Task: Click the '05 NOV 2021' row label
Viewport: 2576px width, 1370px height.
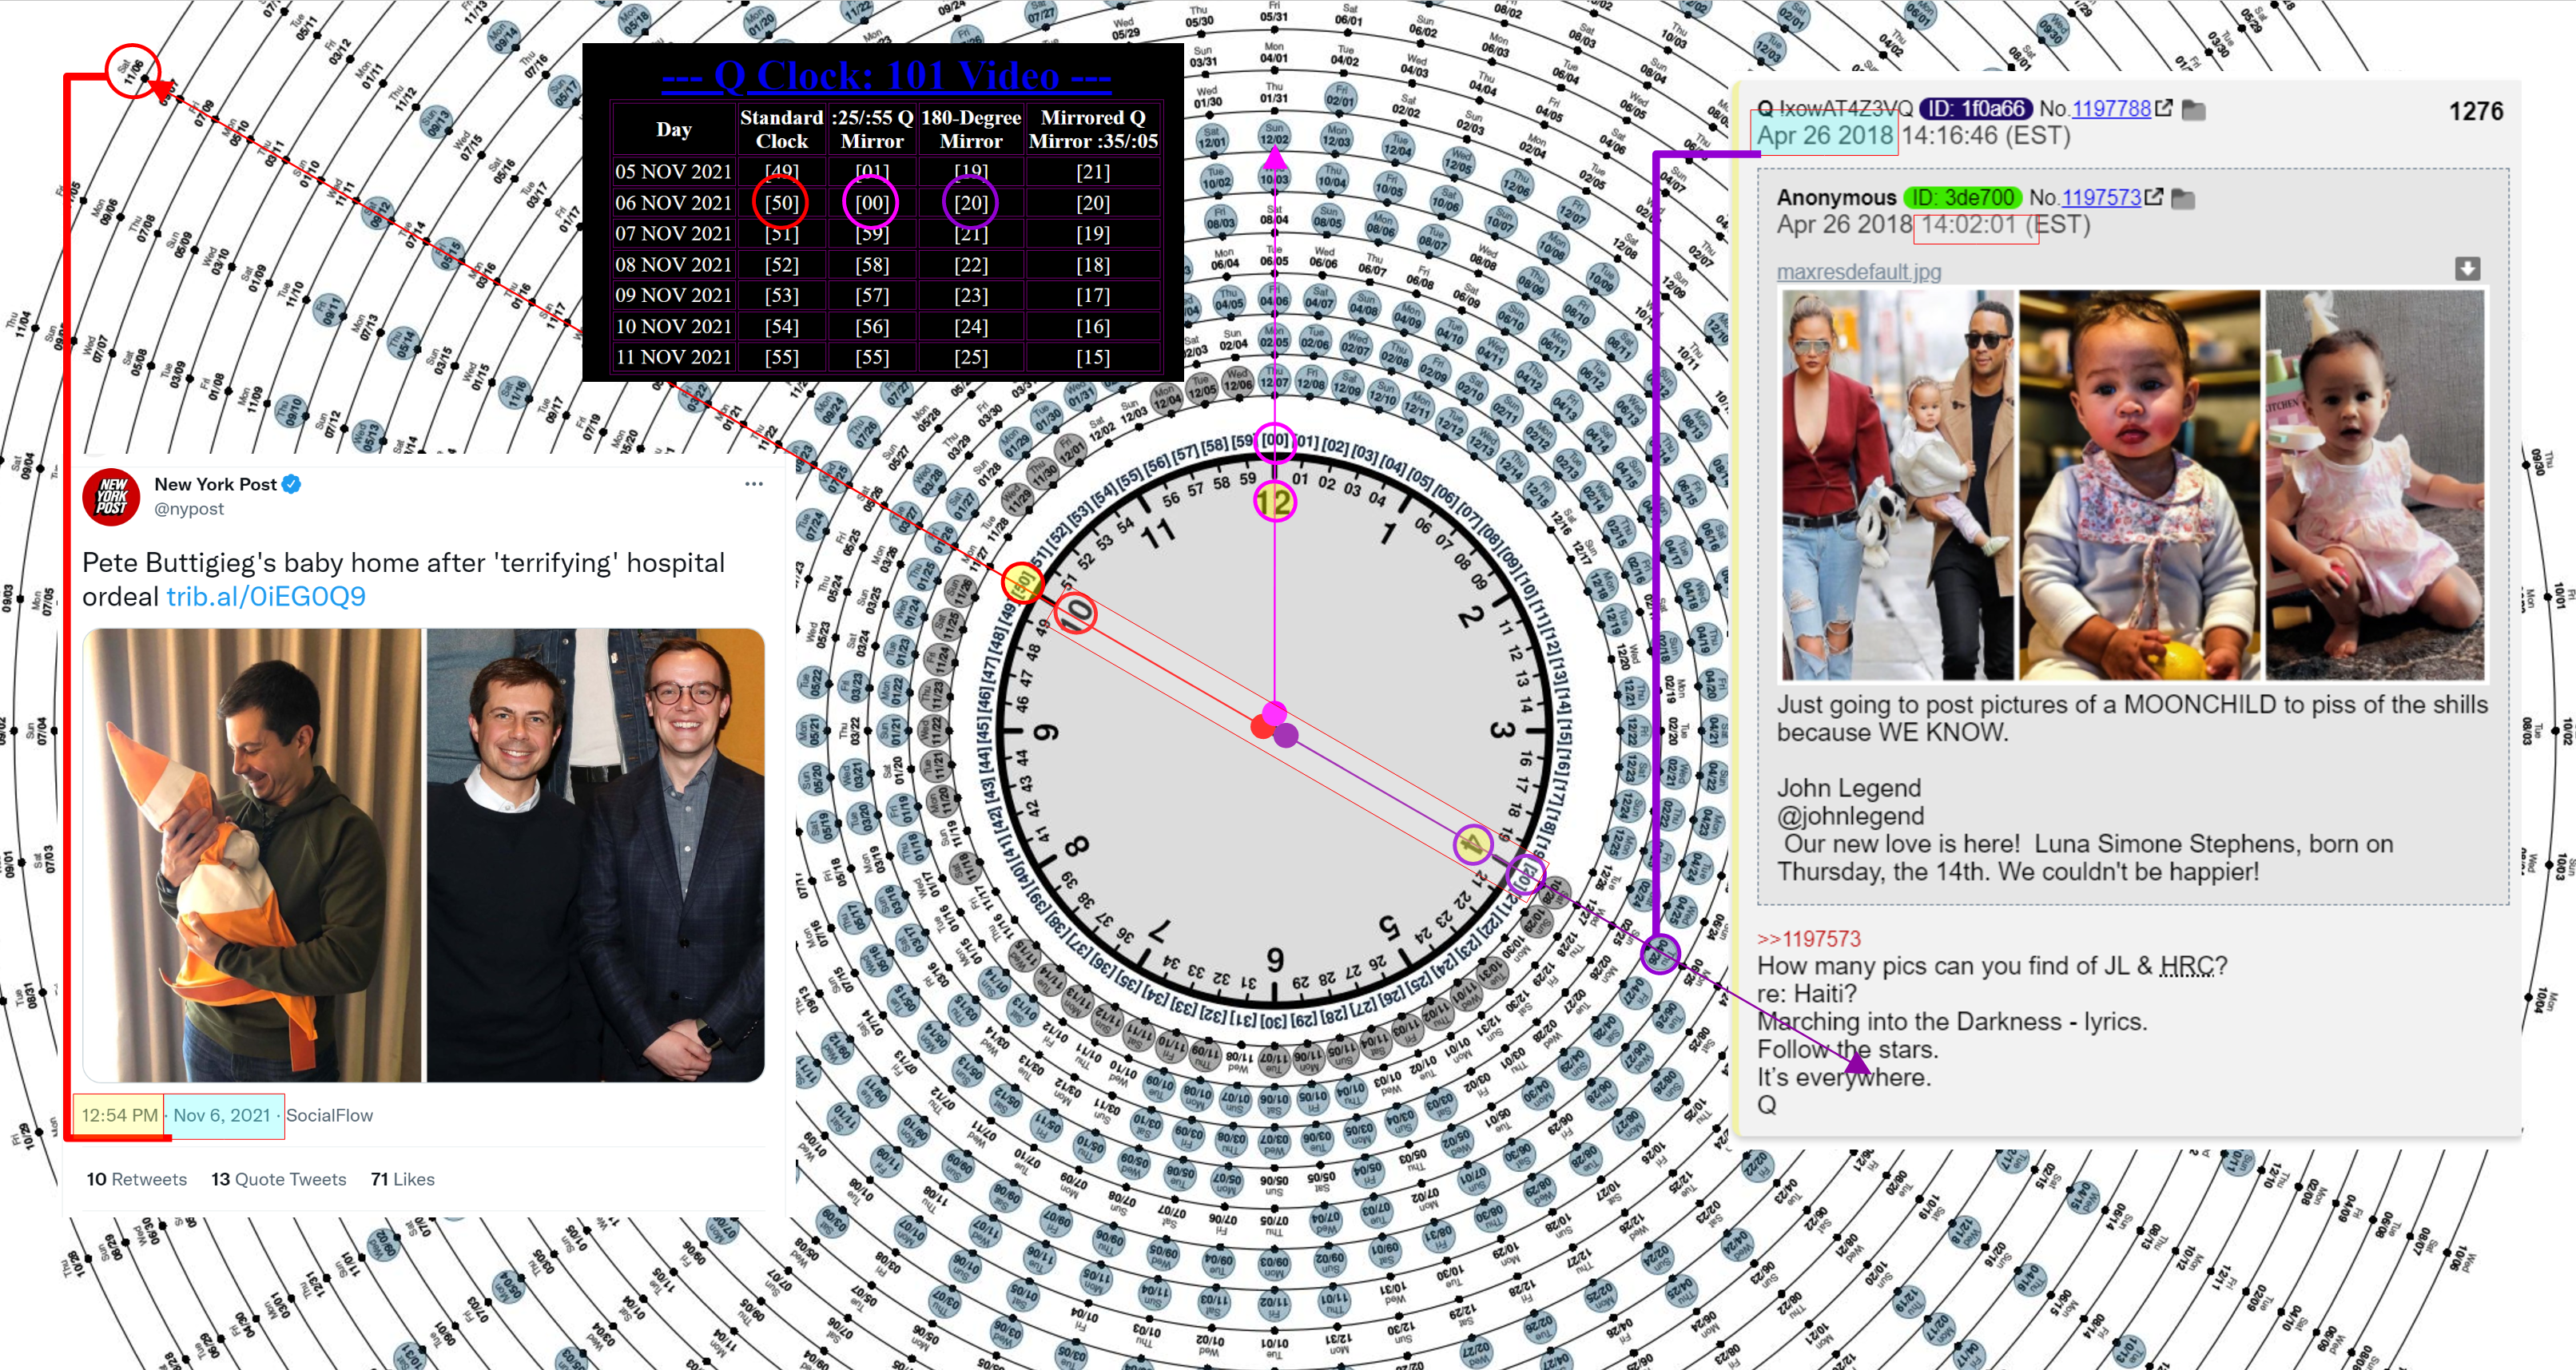Action: [674, 171]
